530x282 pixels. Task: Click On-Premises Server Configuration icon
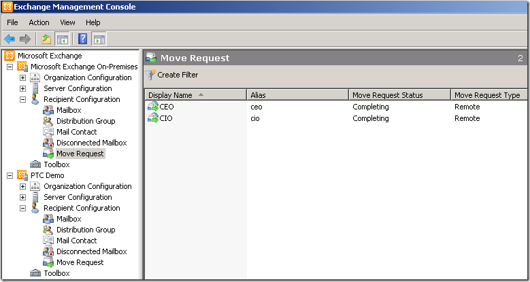click(35, 88)
